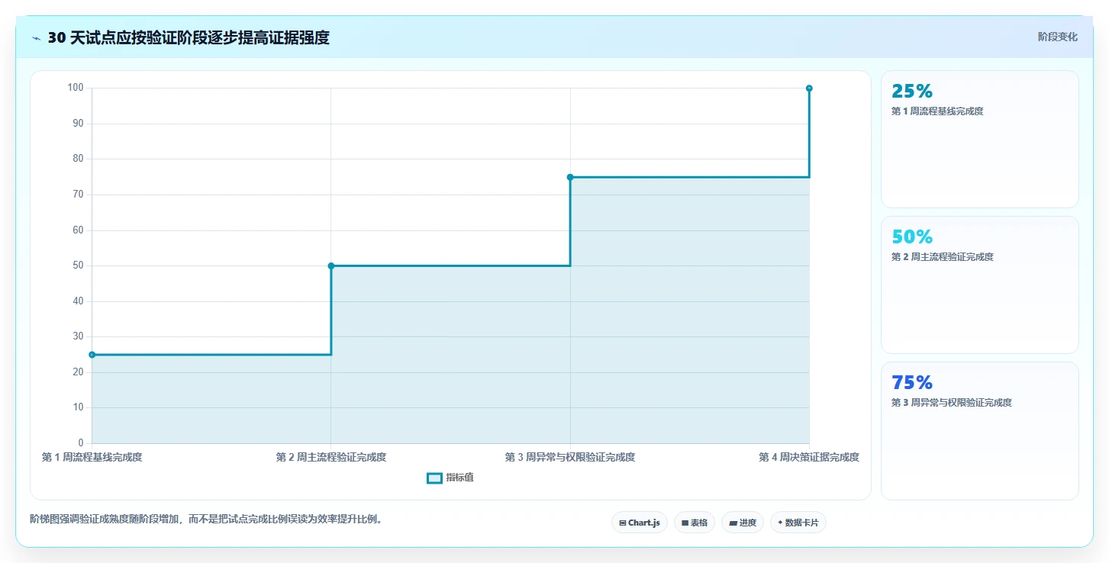Toggle the 指标值 legend swatch

tap(434, 478)
